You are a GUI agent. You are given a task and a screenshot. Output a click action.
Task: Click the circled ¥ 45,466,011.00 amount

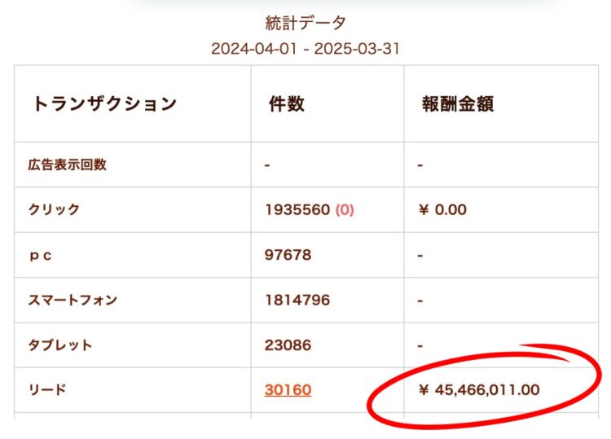[x=478, y=390]
